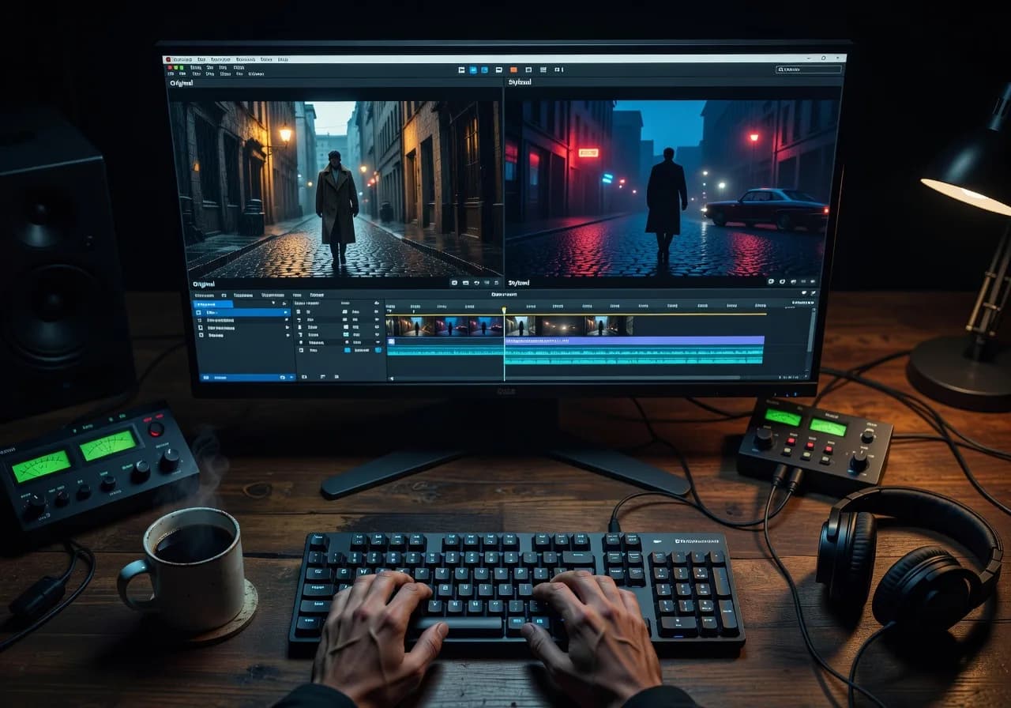Open the dropdown arrow on the left panel's footer bar
Screen dimensions: 1011x708
(x=291, y=378)
